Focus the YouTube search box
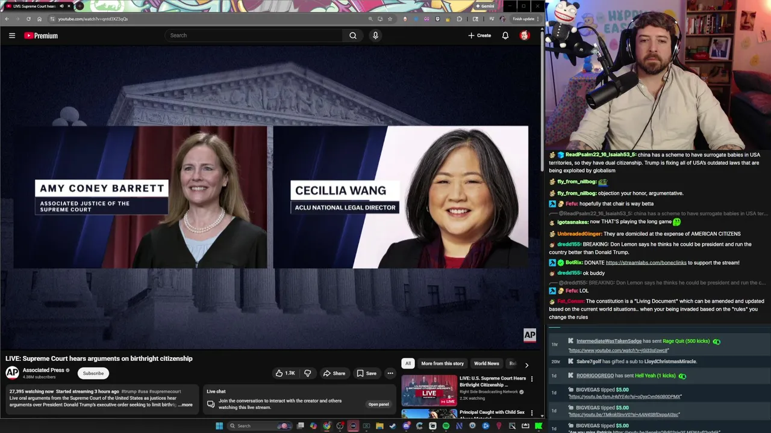Image resolution: width=771 pixels, height=433 pixels. (254, 35)
